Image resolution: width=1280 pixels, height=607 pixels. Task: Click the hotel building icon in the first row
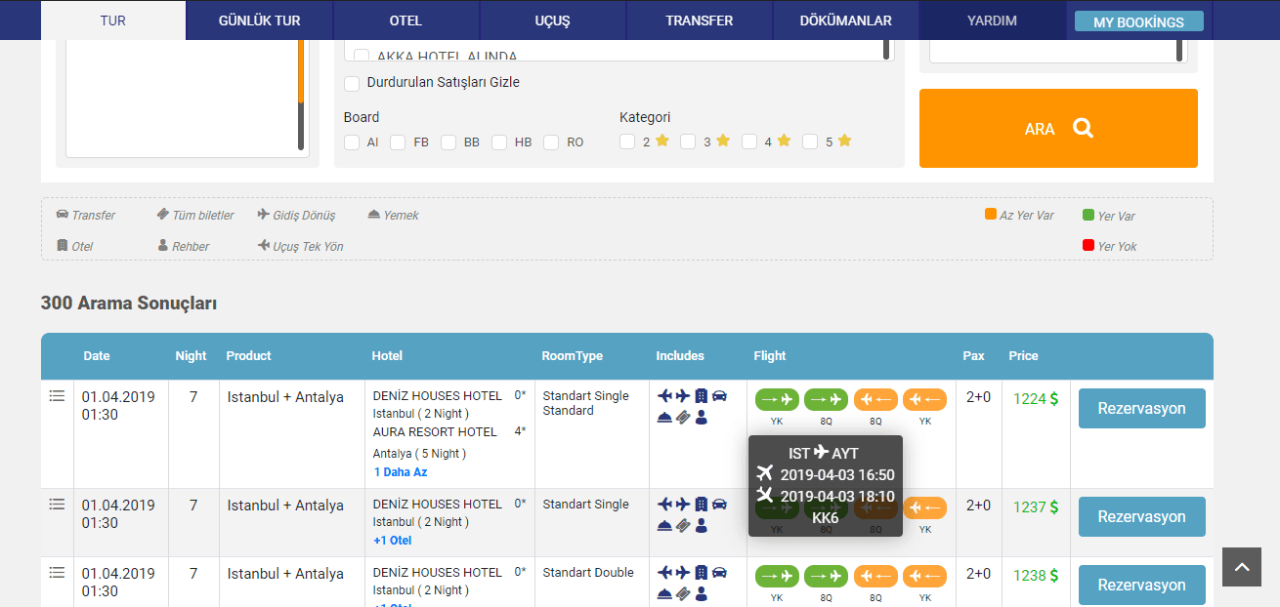click(x=701, y=396)
